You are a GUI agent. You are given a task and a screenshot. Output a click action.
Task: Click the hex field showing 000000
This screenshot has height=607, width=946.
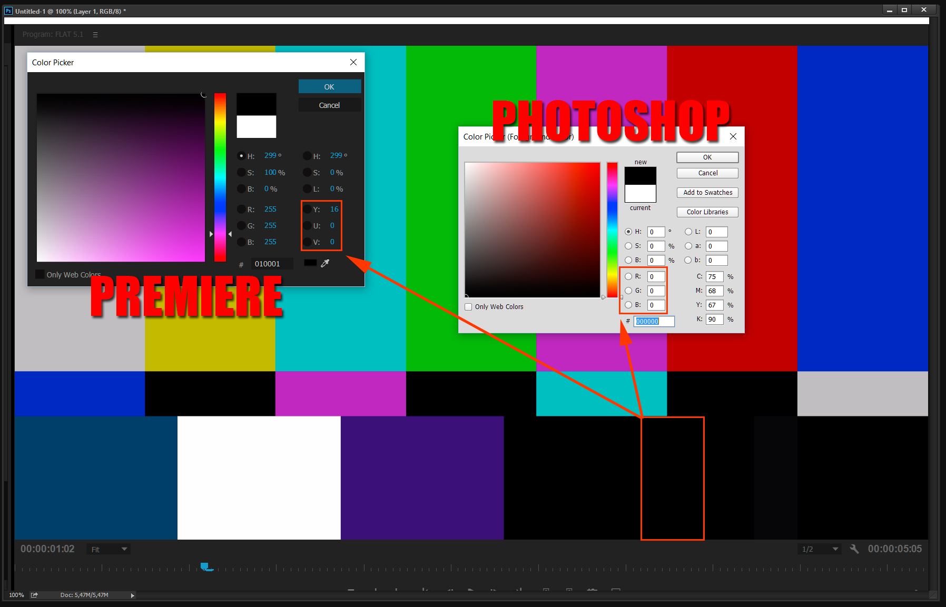pyautogui.click(x=654, y=321)
